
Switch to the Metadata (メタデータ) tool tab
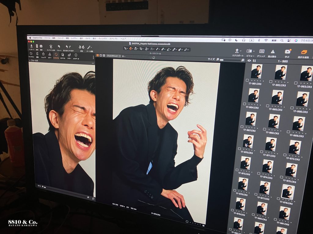[x=76, y=56]
